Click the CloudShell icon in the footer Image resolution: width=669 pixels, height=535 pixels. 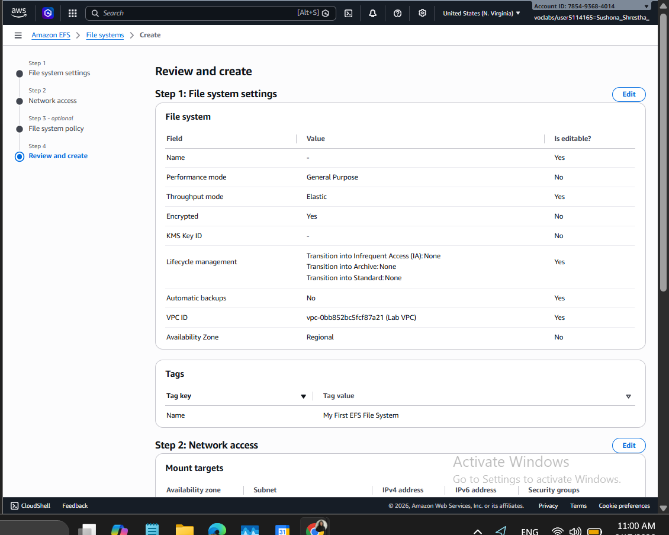point(15,505)
